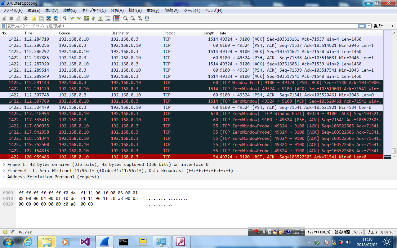
Task: Go back in packet history
Action: pyautogui.click(x=72, y=18)
